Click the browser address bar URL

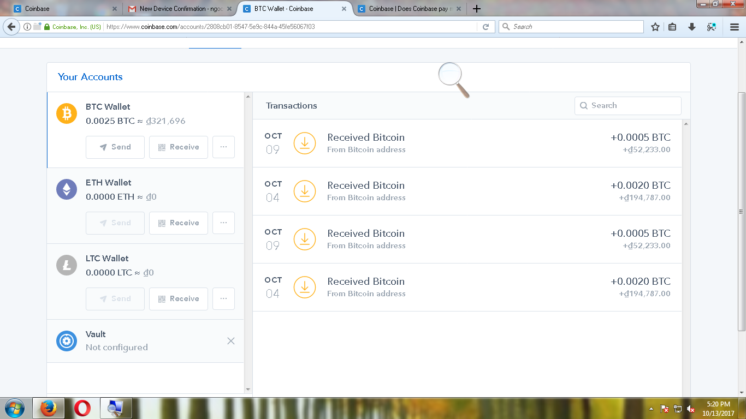coord(210,27)
